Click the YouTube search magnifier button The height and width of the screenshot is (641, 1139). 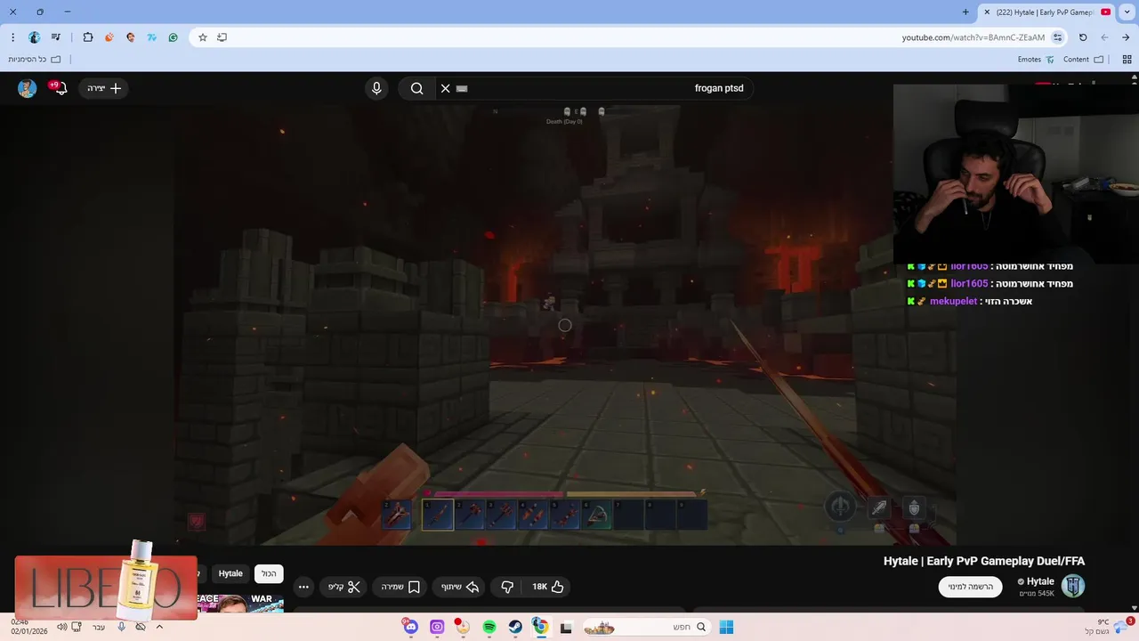click(x=416, y=88)
